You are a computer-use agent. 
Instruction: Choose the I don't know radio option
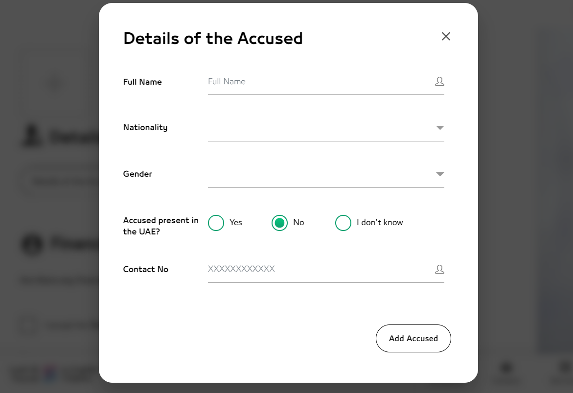pyautogui.click(x=343, y=223)
